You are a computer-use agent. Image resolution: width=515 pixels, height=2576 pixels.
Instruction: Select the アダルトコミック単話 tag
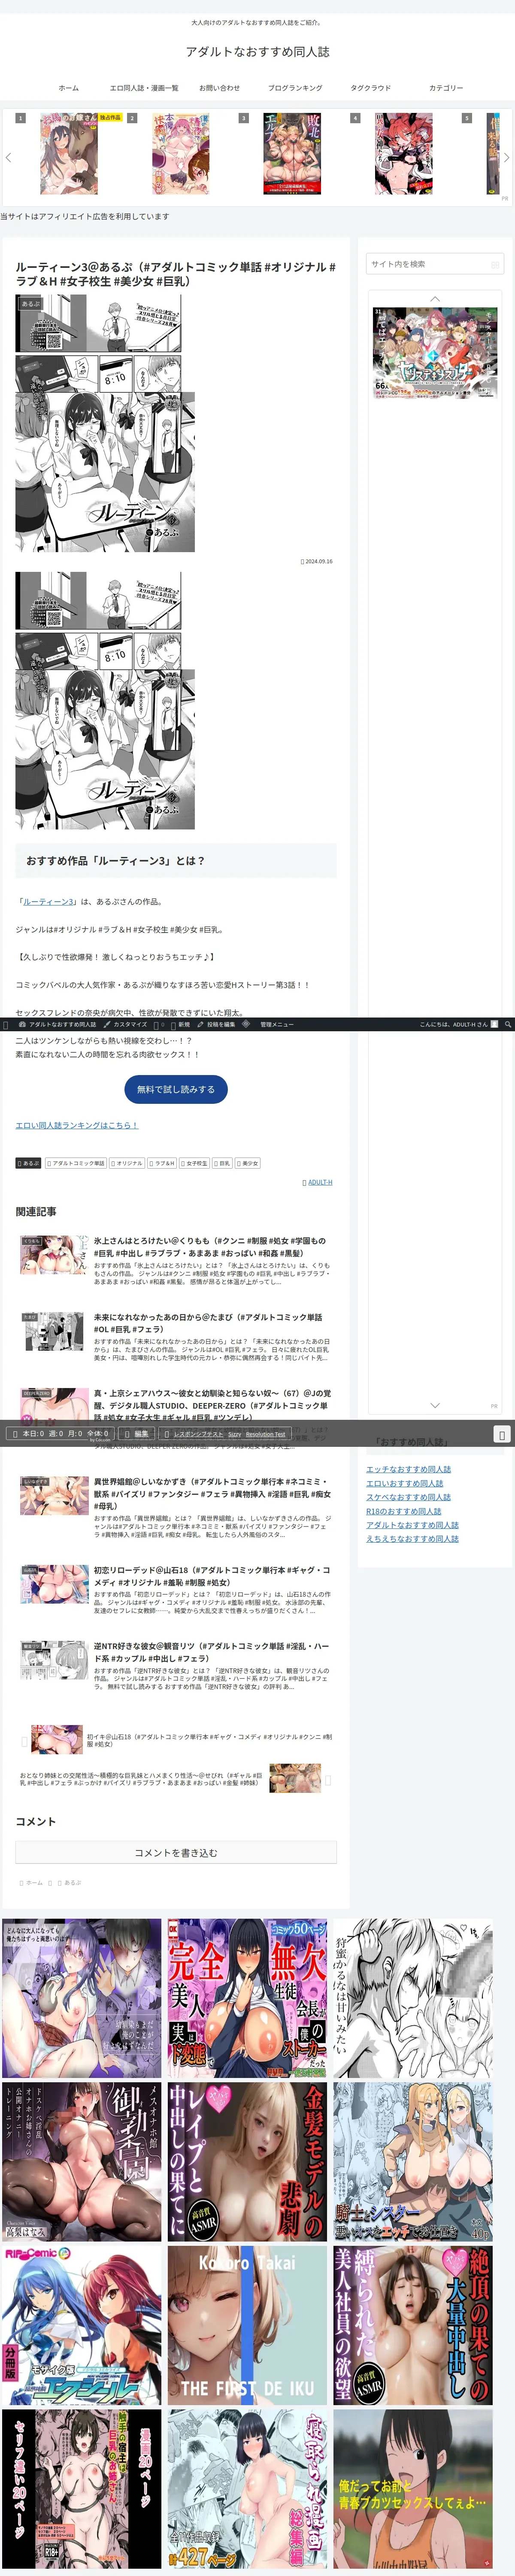point(75,1163)
